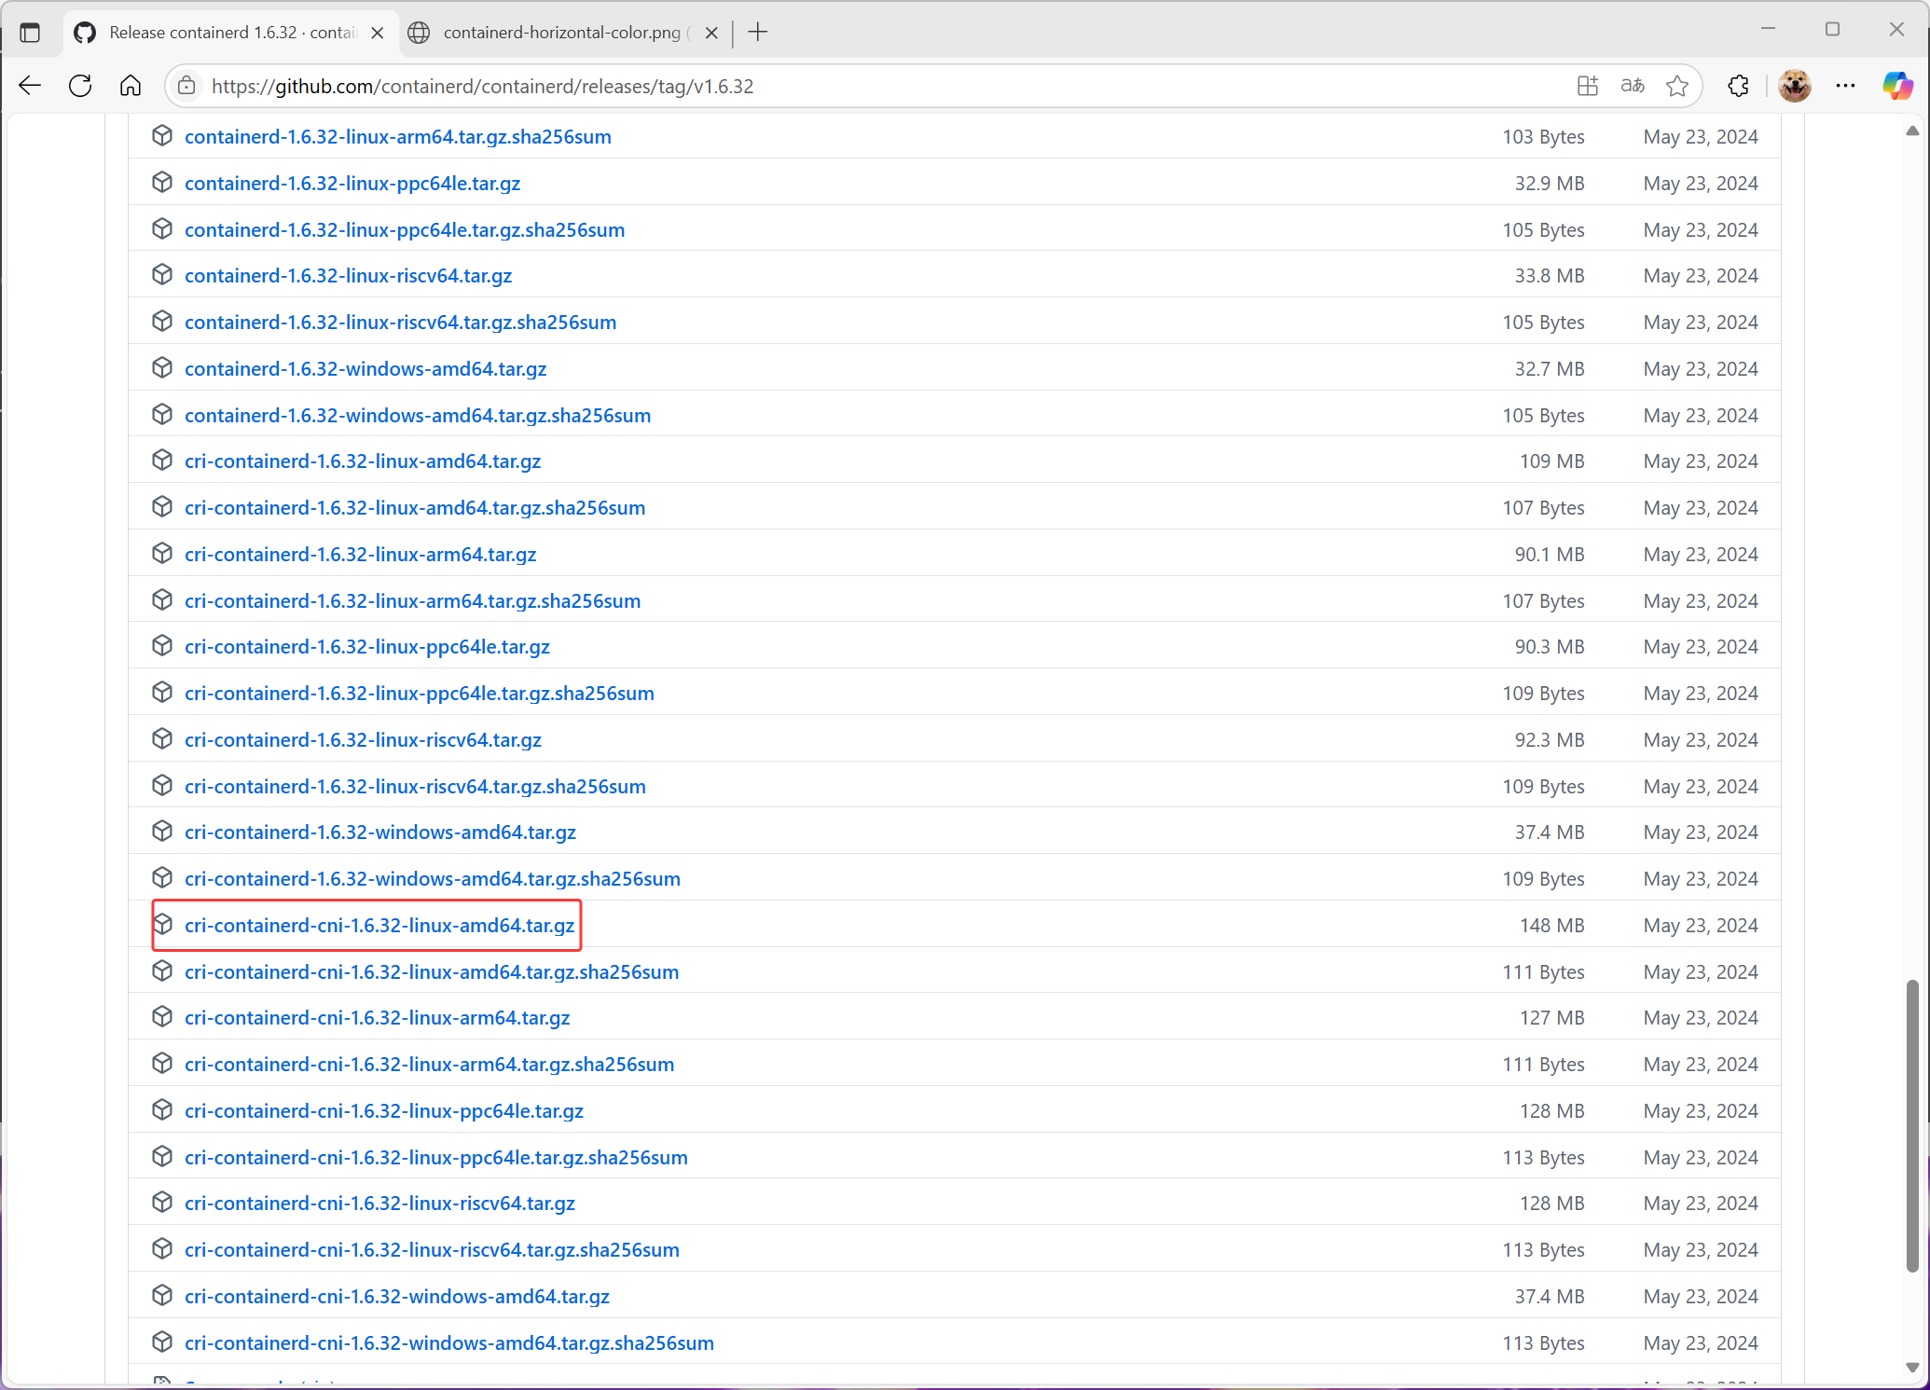Open browser extensions puzzle icon
This screenshot has width=1930, height=1390.
1738,86
